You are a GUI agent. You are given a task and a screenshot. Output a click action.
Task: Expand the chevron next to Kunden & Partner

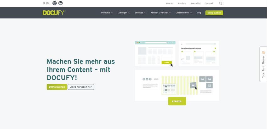pyautogui.click(x=170, y=13)
